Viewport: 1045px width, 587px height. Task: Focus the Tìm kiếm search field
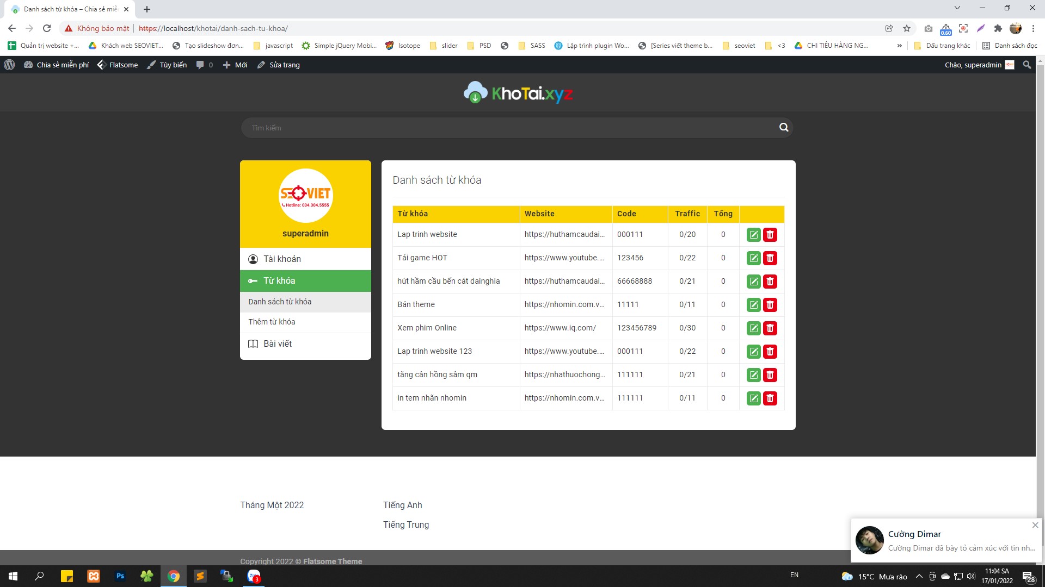point(509,128)
